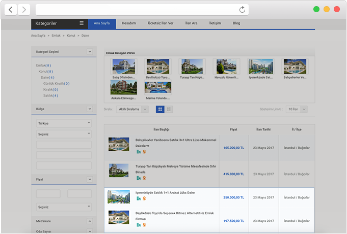Click the browser reload icon

(x=243, y=10)
